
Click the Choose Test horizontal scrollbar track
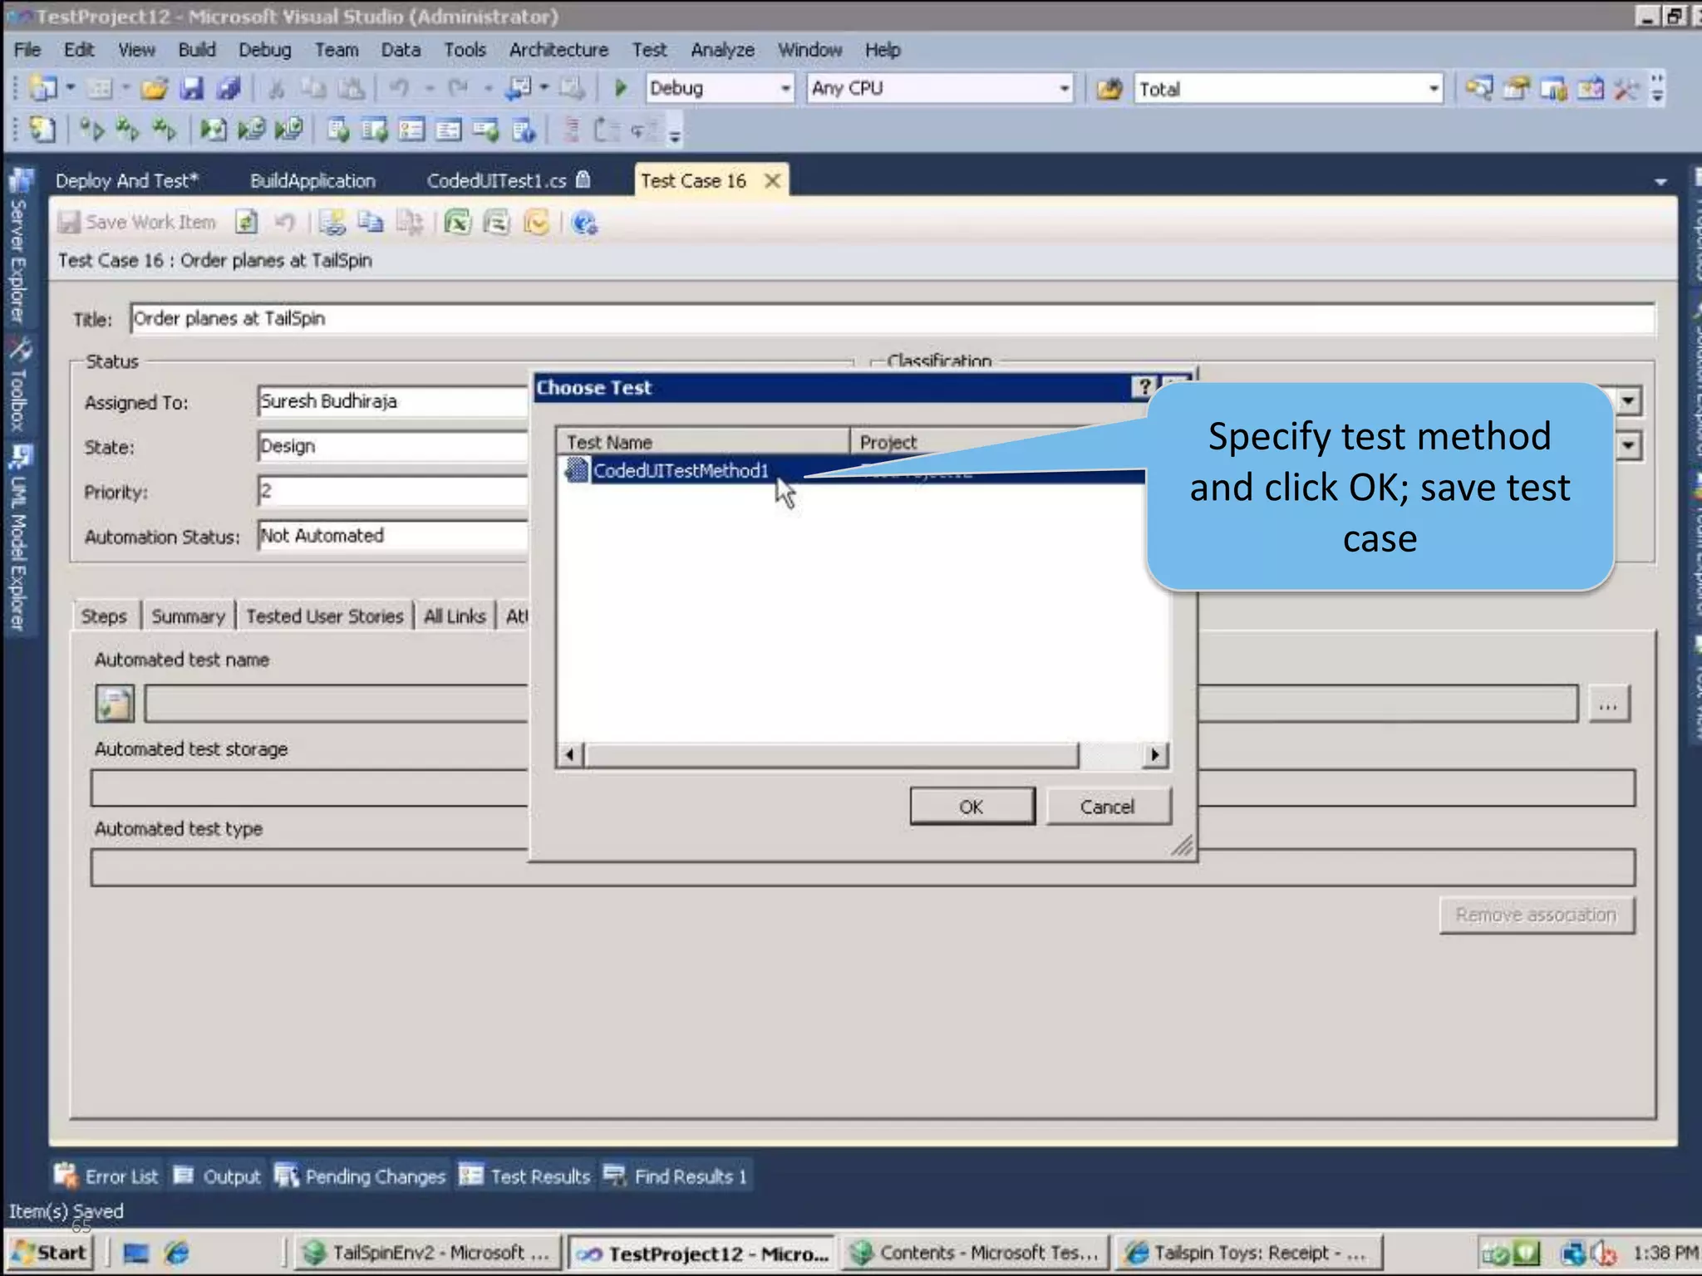(1110, 754)
